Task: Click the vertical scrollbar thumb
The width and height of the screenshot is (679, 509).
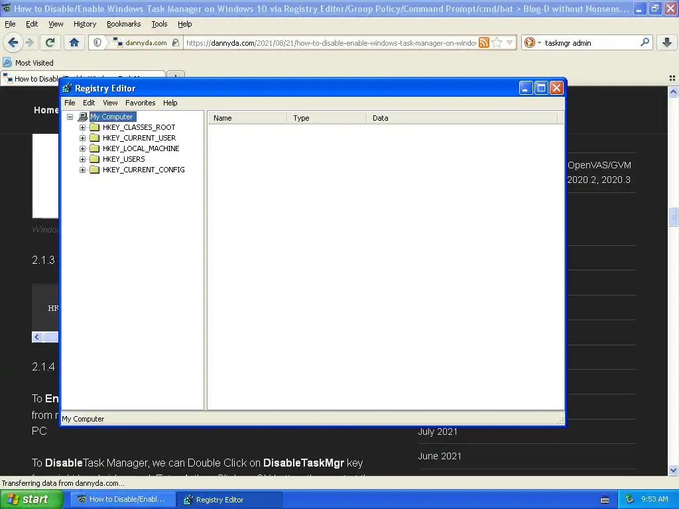Action: 673,217
